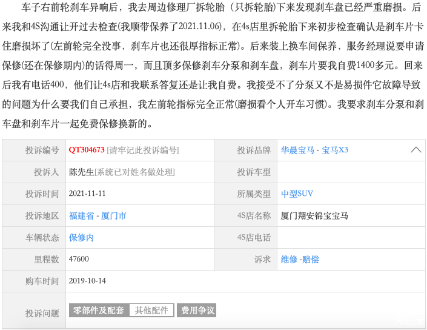Click the complainant name 陈先生

pyautogui.click(x=81, y=172)
